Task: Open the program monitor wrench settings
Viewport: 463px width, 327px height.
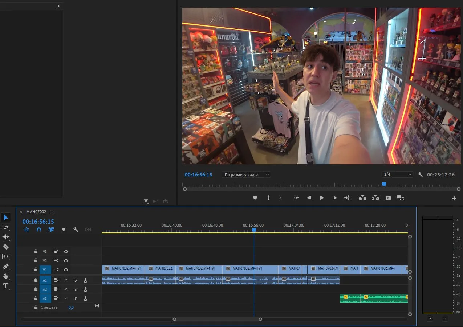Action: click(420, 175)
